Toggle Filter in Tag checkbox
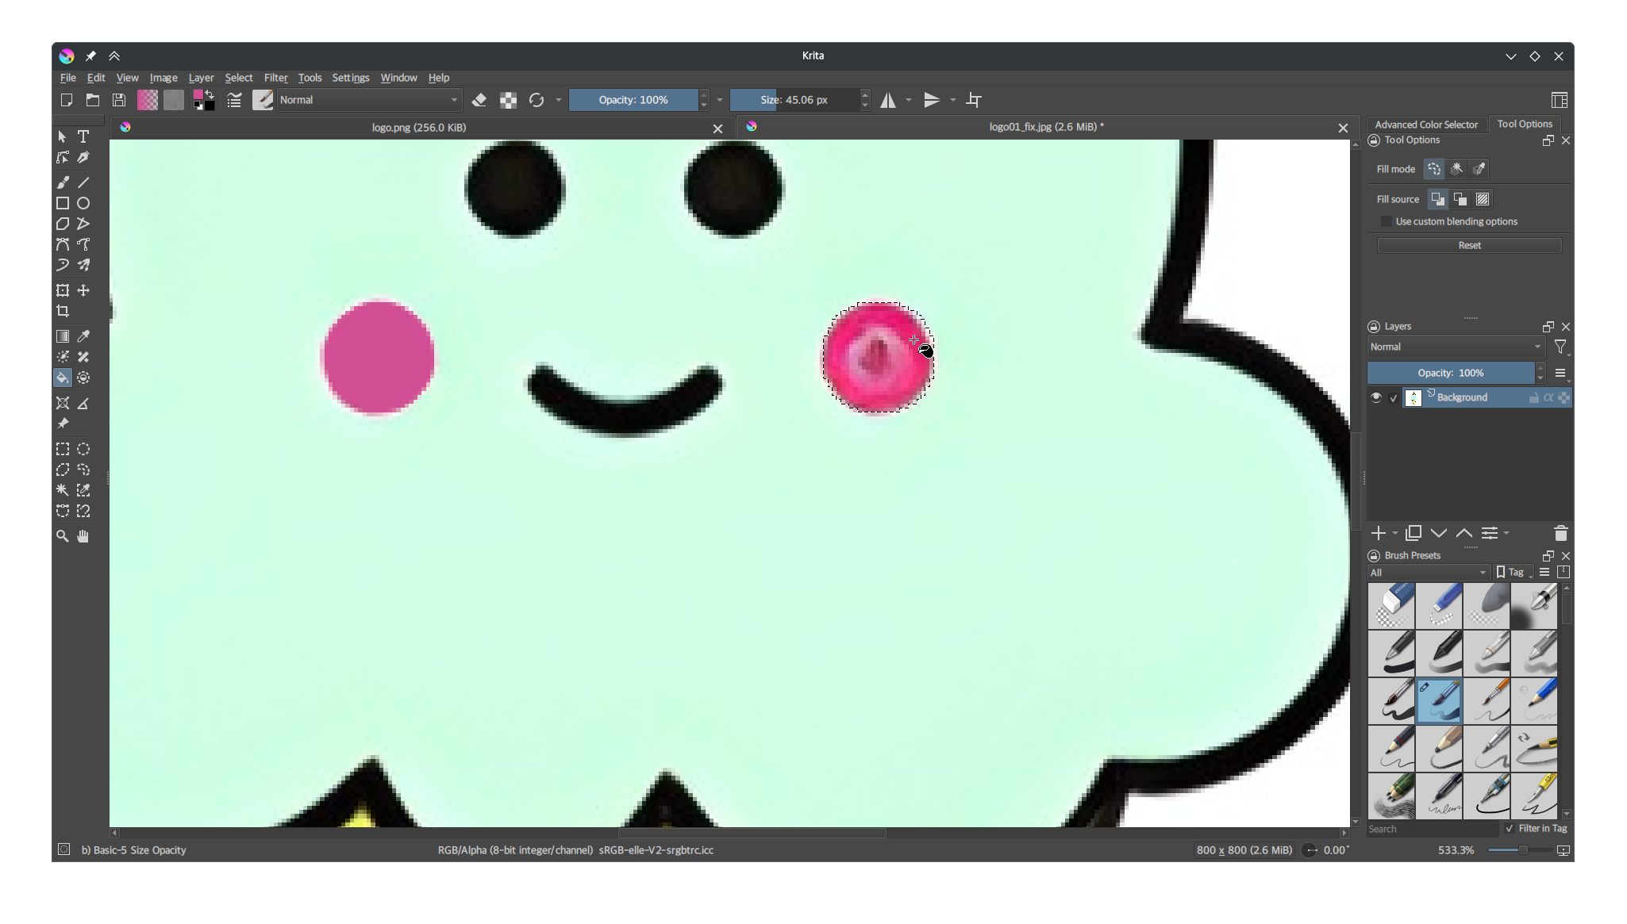 (1510, 828)
